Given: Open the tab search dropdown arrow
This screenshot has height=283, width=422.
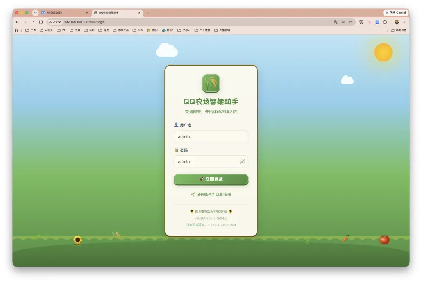Looking at the screenshot, I should pos(35,13).
